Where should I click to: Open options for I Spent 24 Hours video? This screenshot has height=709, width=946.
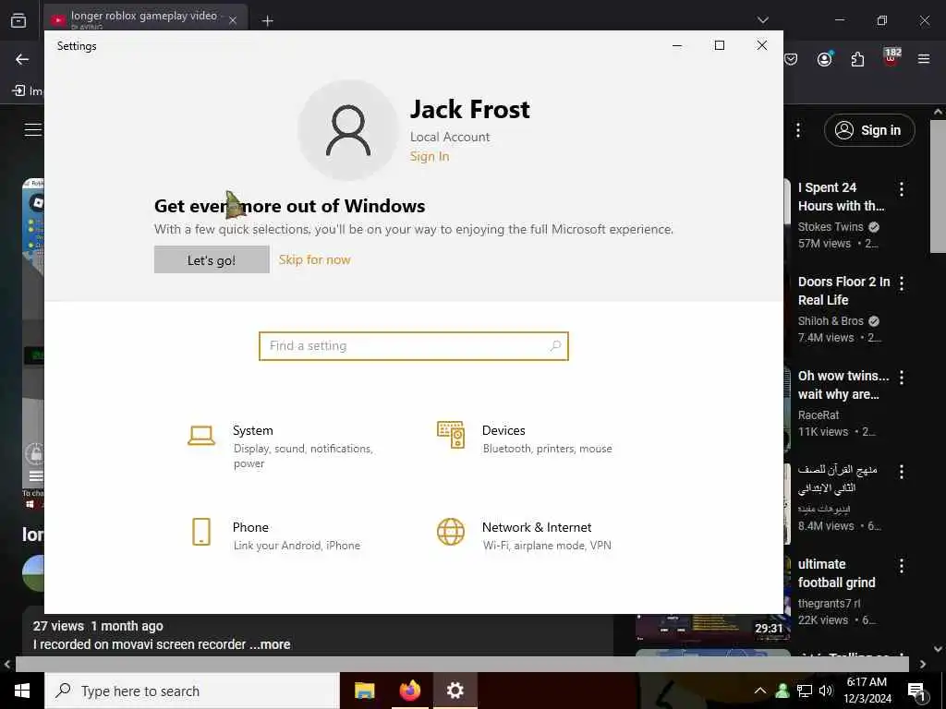[902, 188]
